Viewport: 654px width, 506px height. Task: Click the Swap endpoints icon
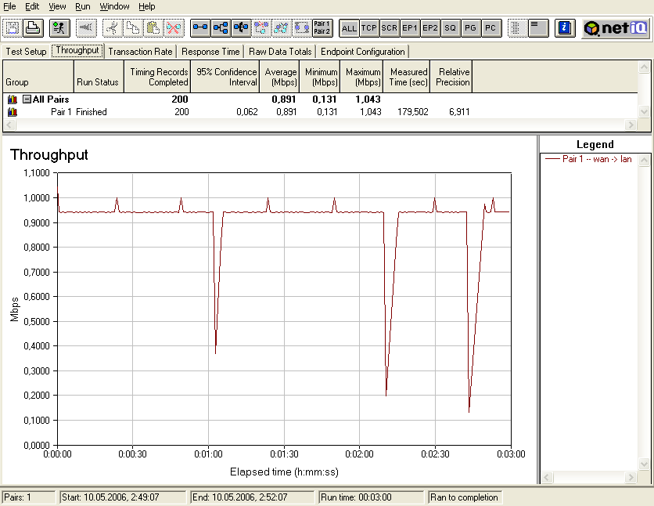pos(282,28)
